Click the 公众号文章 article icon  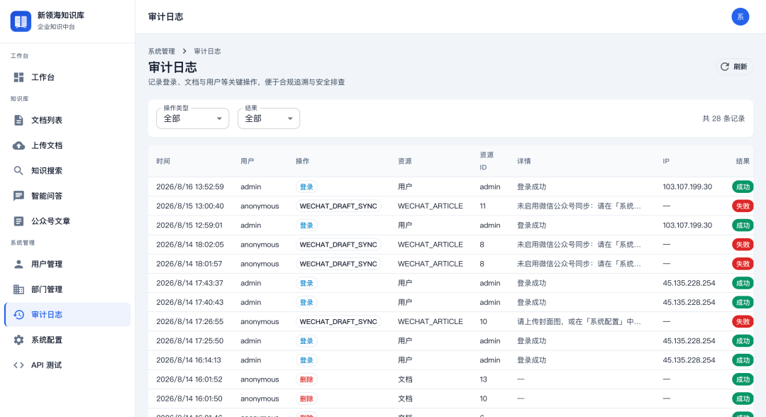tap(18, 221)
